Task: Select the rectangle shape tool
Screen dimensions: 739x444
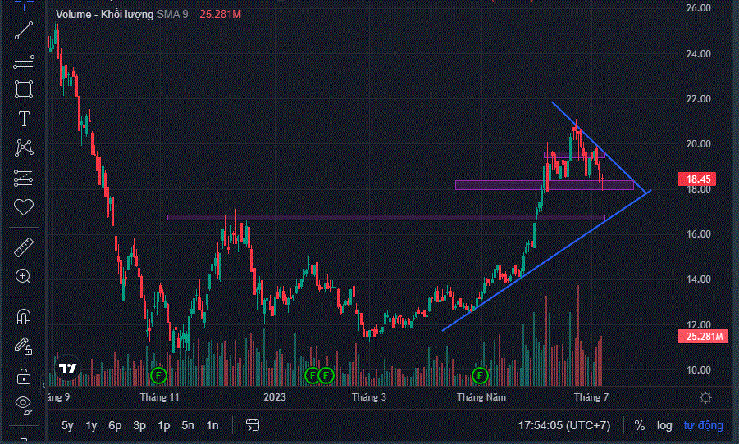Action: coord(24,89)
